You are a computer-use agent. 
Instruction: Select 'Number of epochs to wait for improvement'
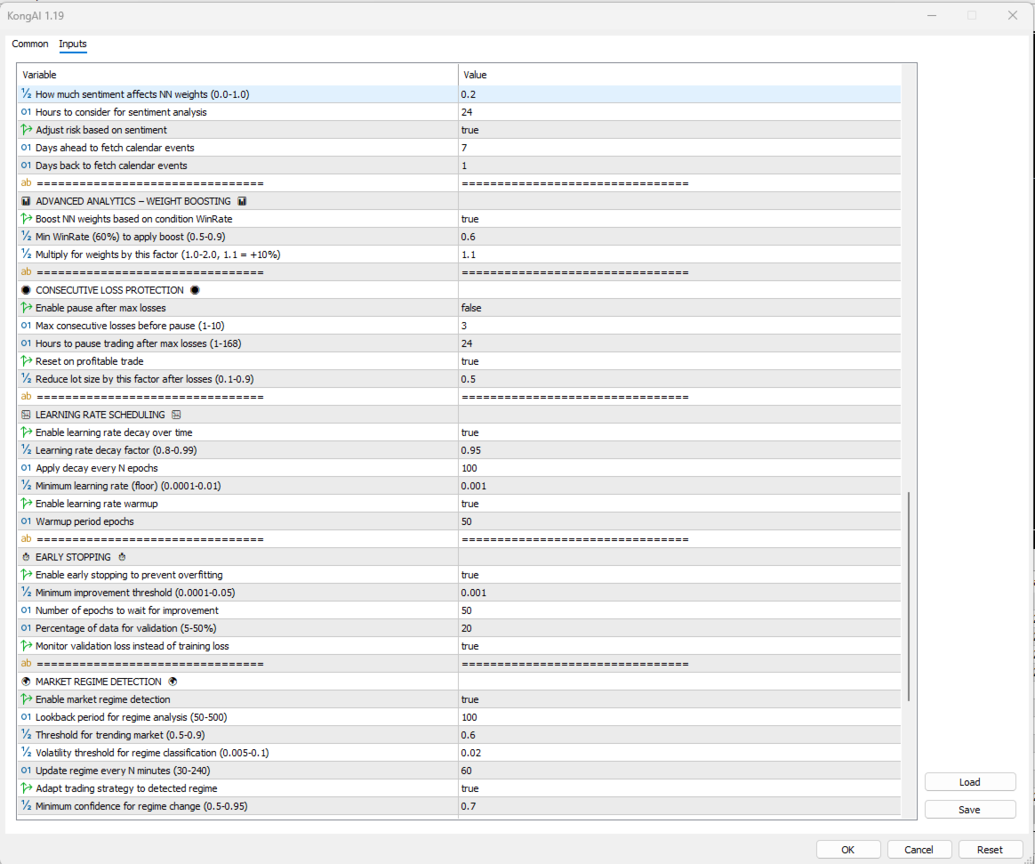click(x=460, y=610)
